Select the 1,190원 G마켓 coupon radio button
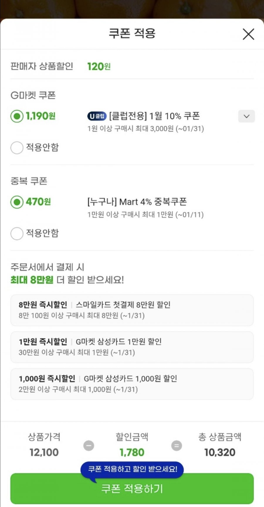The width and height of the screenshot is (264, 507). (17, 116)
